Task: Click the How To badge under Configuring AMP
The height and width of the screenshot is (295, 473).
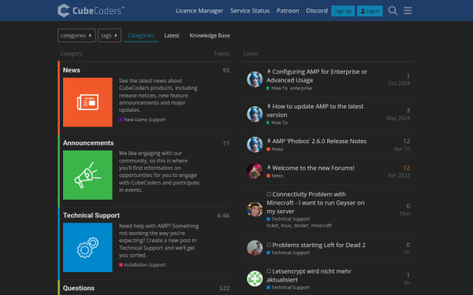Action: (277, 88)
